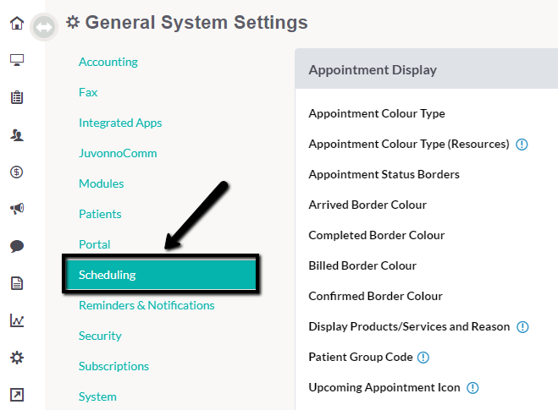Image resolution: width=558 pixels, height=410 pixels.
Task: Open the patients people sidebar icon
Action: [17, 134]
